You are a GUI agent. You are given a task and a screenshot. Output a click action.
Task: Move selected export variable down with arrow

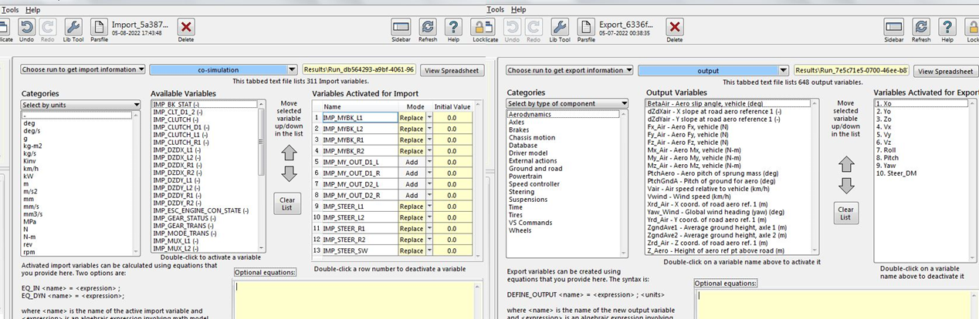[846, 186]
